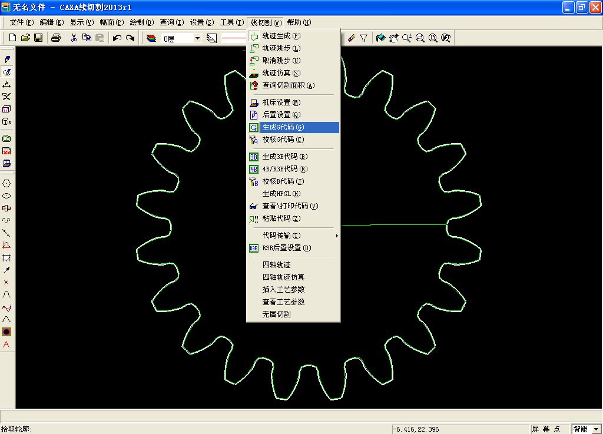This screenshot has height=434, width=603.
Task: Click the Copy icon in toolbar
Action: tap(87, 38)
